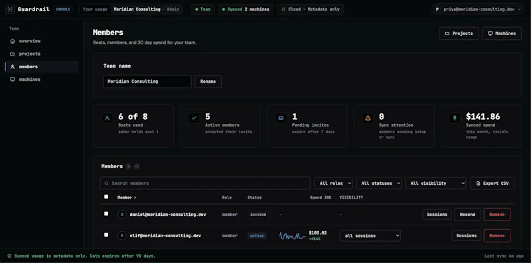Click the Cloud - Metadata only chip
The height and width of the screenshot is (263, 531).
(x=311, y=9)
